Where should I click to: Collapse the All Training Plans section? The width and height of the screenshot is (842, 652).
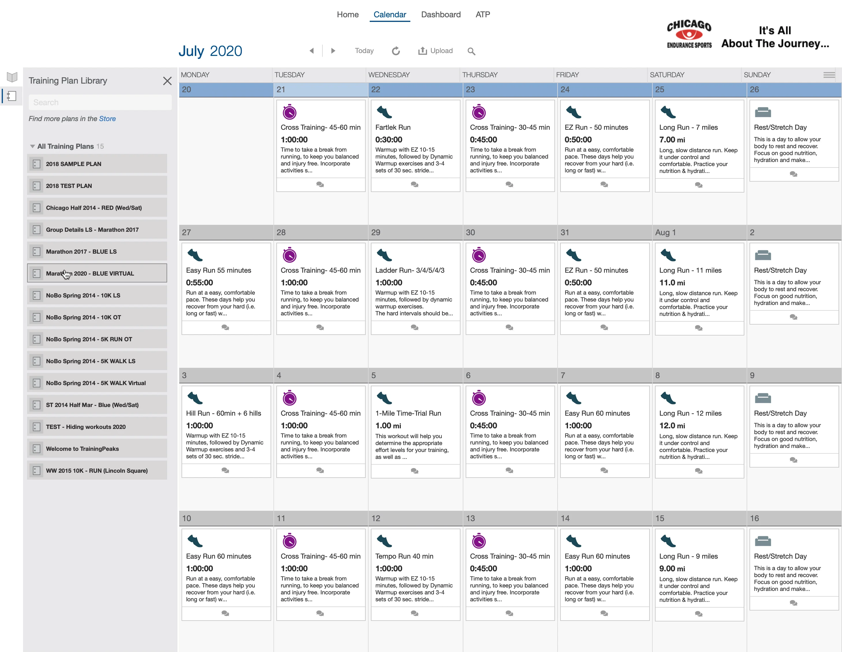pyautogui.click(x=32, y=146)
